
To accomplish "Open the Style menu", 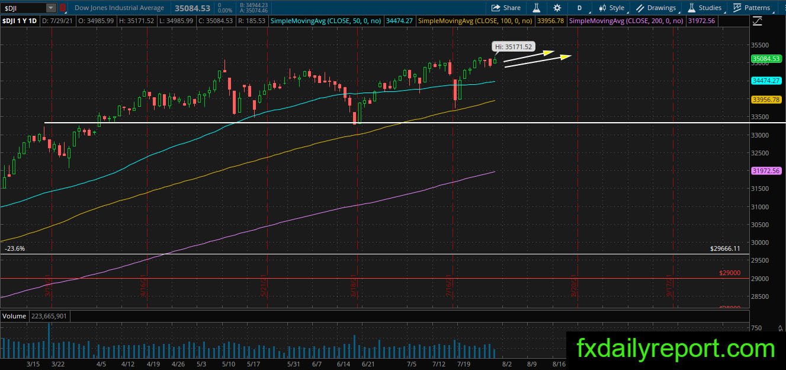I will click(611, 8).
